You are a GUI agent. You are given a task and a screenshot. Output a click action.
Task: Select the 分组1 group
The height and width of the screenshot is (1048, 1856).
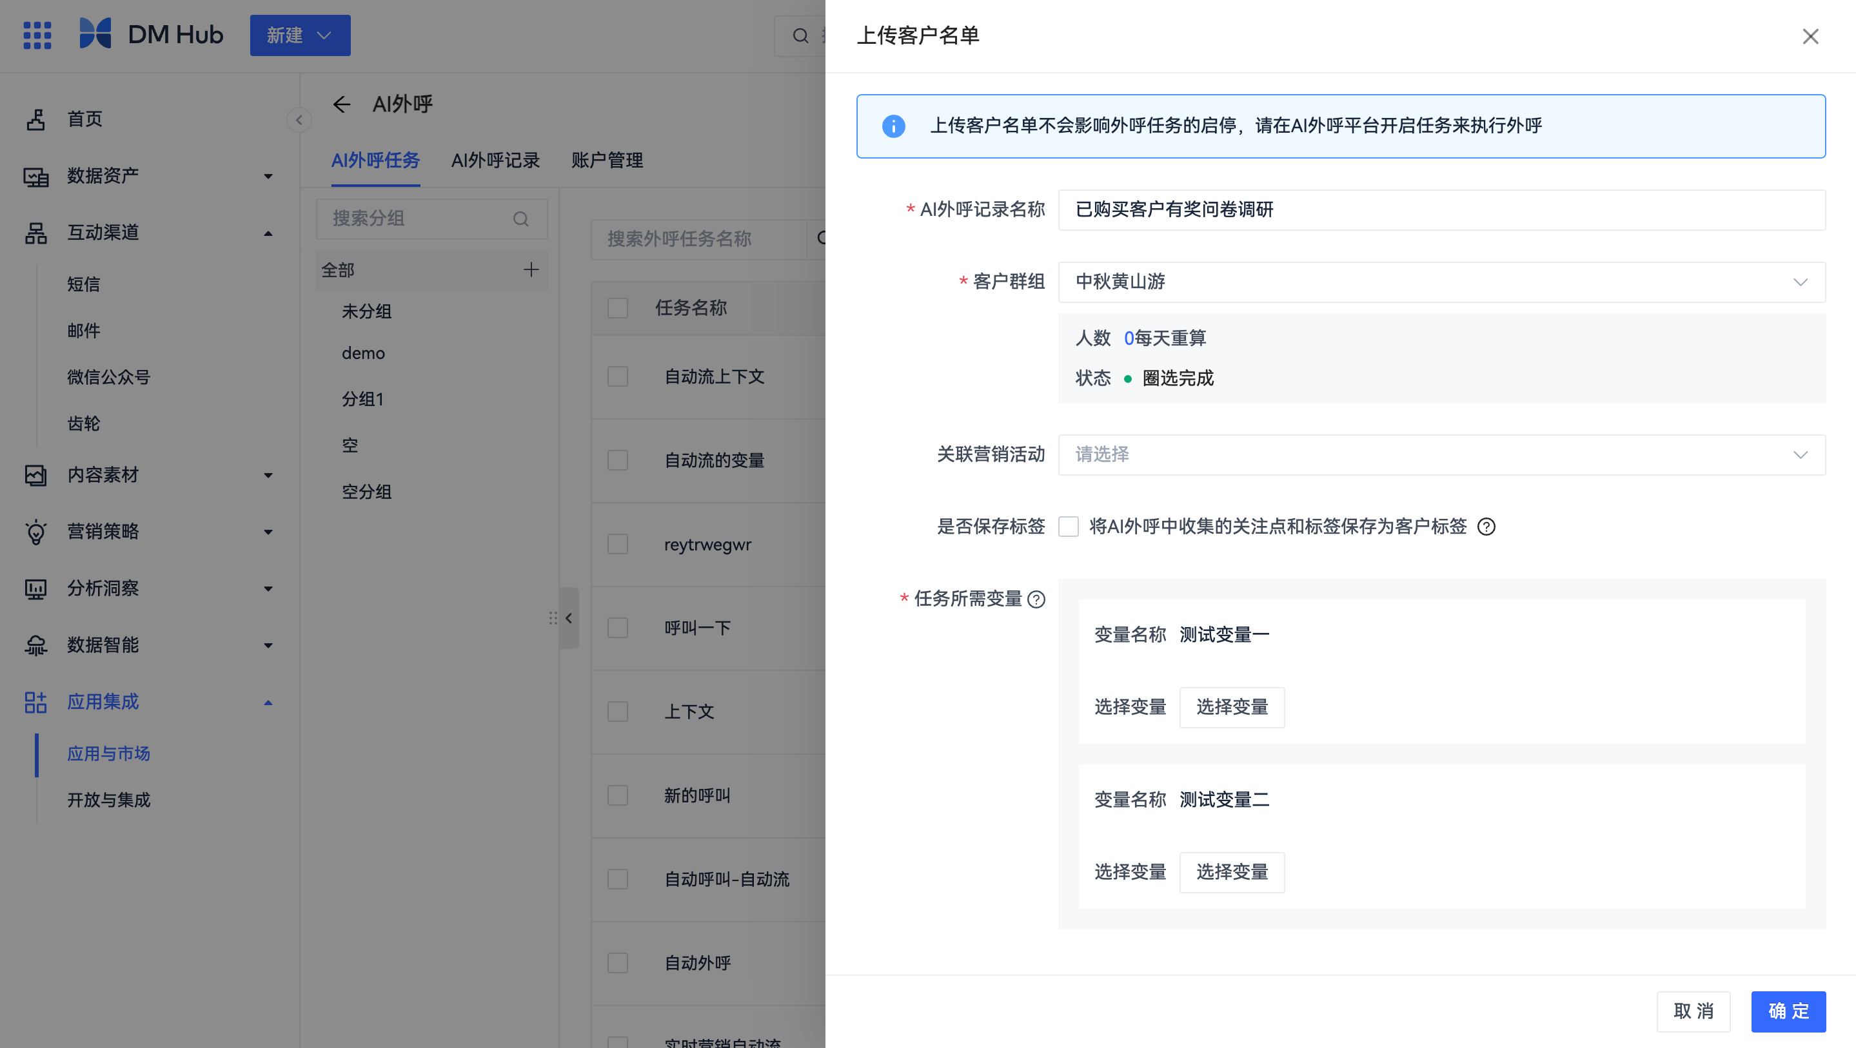(362, 399)
